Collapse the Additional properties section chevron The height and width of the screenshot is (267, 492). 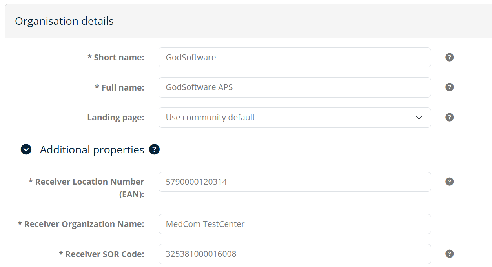point(26,149)
